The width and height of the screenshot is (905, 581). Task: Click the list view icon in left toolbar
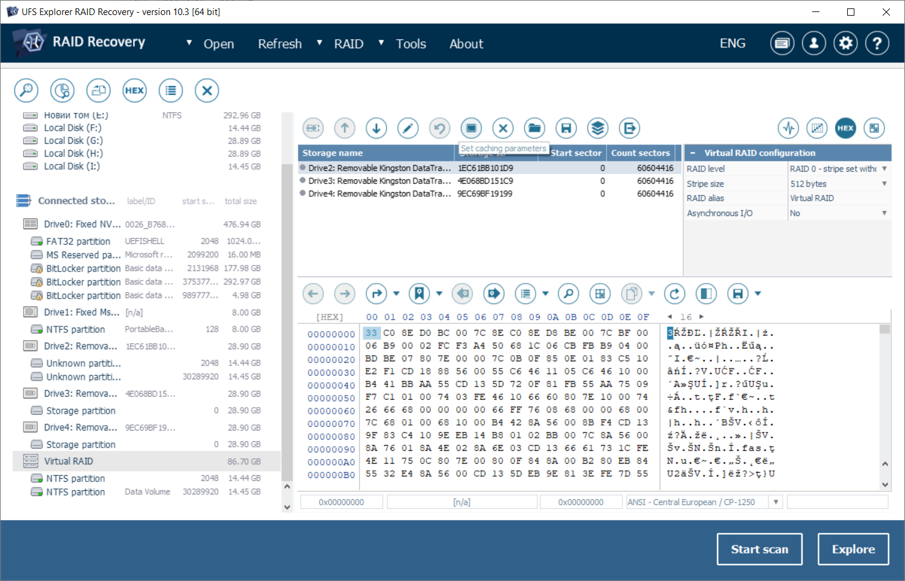tap(171, 91)
